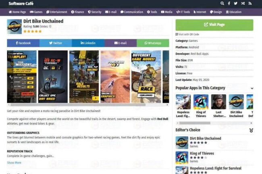Screen dimensions: 262x174
Task: Share the app on Linkedin
Action: (x=88, y=43)
